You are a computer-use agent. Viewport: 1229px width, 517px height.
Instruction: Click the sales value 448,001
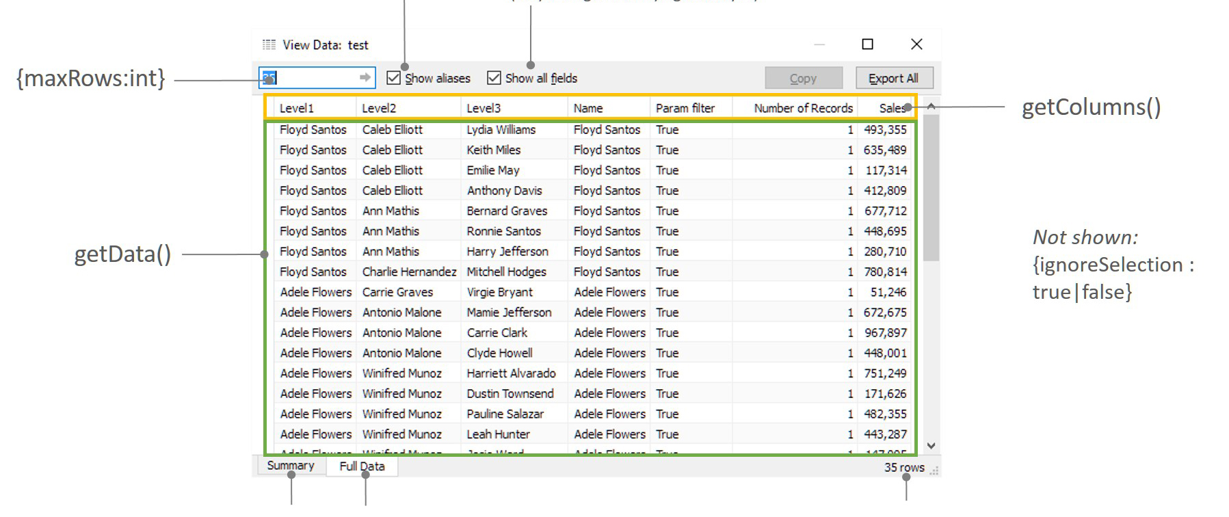coord(885,354)
